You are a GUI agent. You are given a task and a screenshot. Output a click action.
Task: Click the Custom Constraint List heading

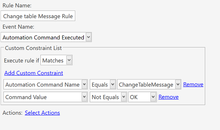pyautogui.click(x=33, y=48)
